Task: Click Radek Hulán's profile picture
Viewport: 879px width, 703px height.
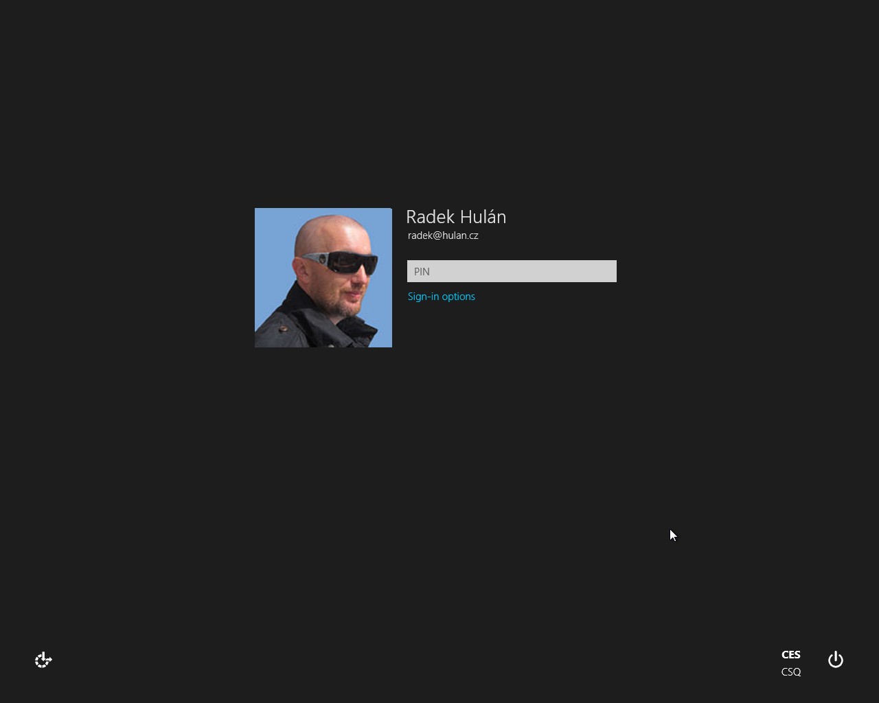Action: [323, 277]
